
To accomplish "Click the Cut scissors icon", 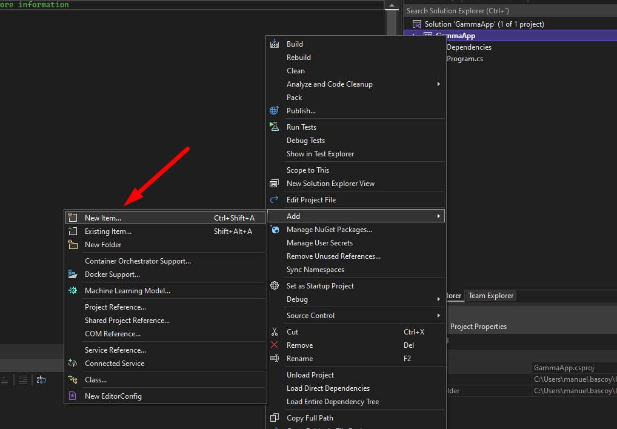I will (275, 332).
